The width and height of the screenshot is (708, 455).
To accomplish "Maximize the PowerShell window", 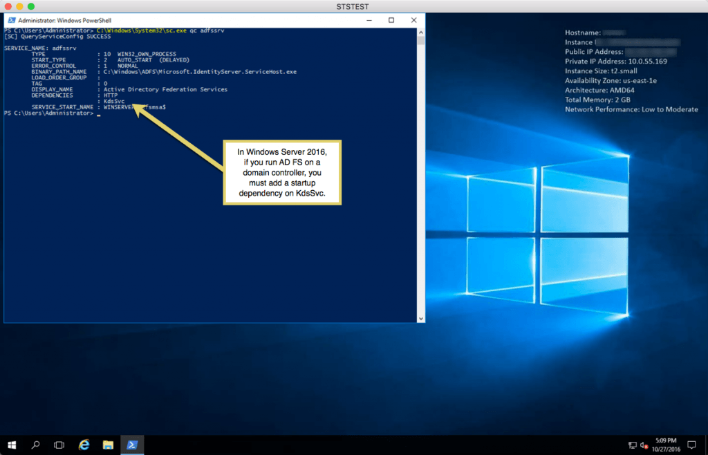I will coord(391,20).
